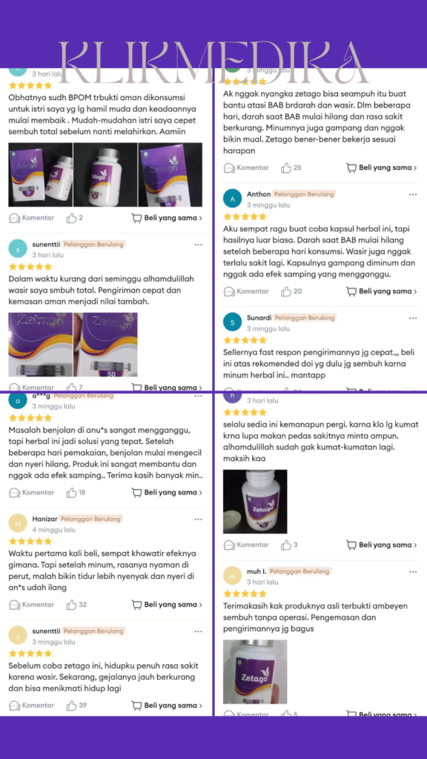Screen dimensions: 427x759
Task: Open three-dot menu on Sunardi's review
Action: 412,318
